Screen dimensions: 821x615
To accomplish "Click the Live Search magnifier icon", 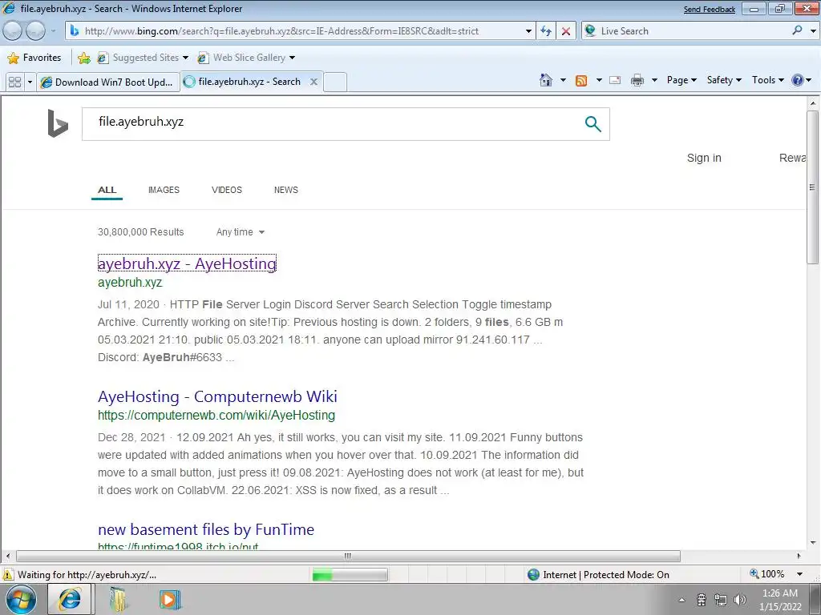I will click(798, 30).
